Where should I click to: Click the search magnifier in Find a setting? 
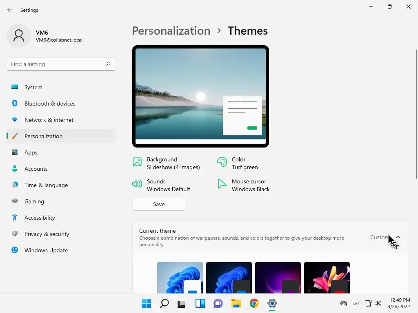pyautogui.click(x=108, y=64)
